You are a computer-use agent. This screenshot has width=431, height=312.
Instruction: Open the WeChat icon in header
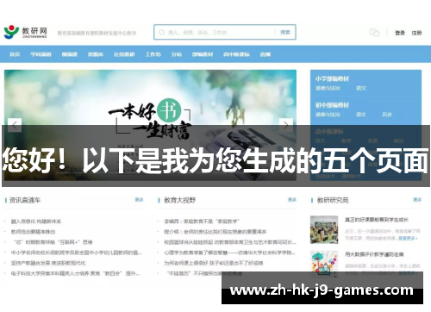(x=374, y=32)
